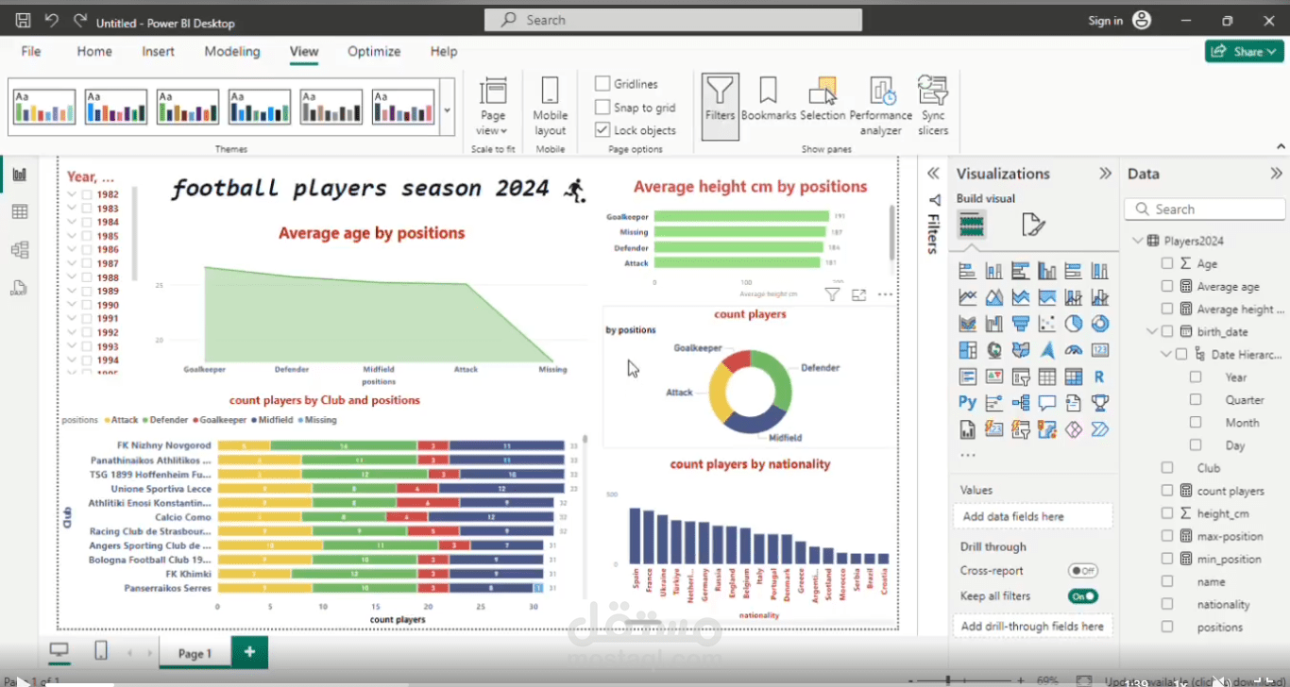The image size is (1290, 687).
Task: Toggle Cross-report drill through switch
Action: tap(1082, 571)
